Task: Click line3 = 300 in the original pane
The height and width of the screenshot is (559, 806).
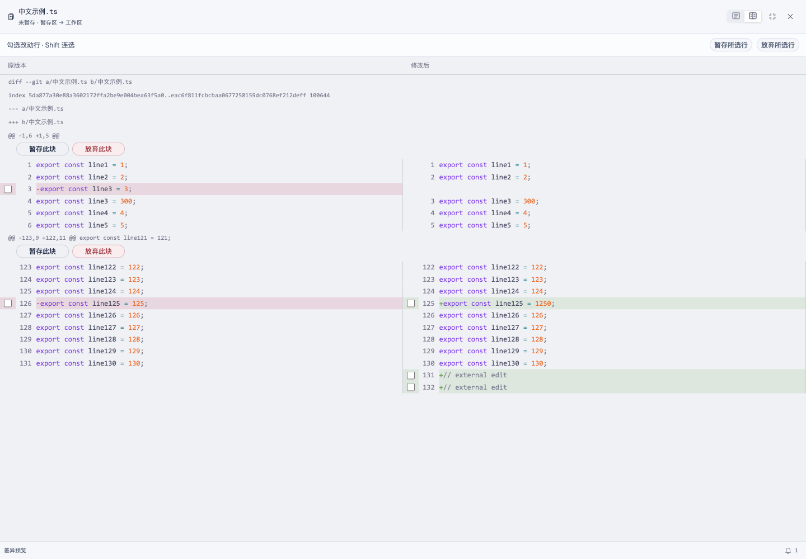Action: click(x=86, y=201)
